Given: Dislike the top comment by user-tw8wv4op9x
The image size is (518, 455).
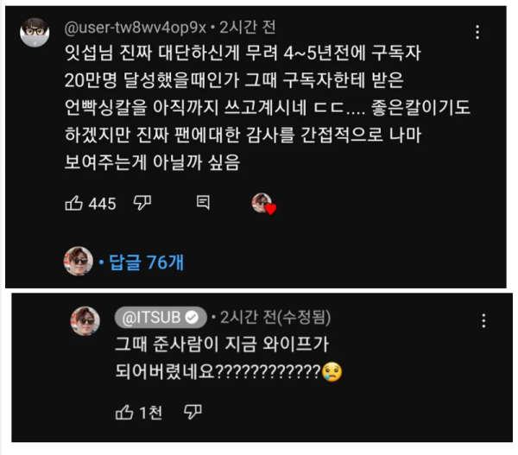Looking at the screenshot, I should (142, 203).
